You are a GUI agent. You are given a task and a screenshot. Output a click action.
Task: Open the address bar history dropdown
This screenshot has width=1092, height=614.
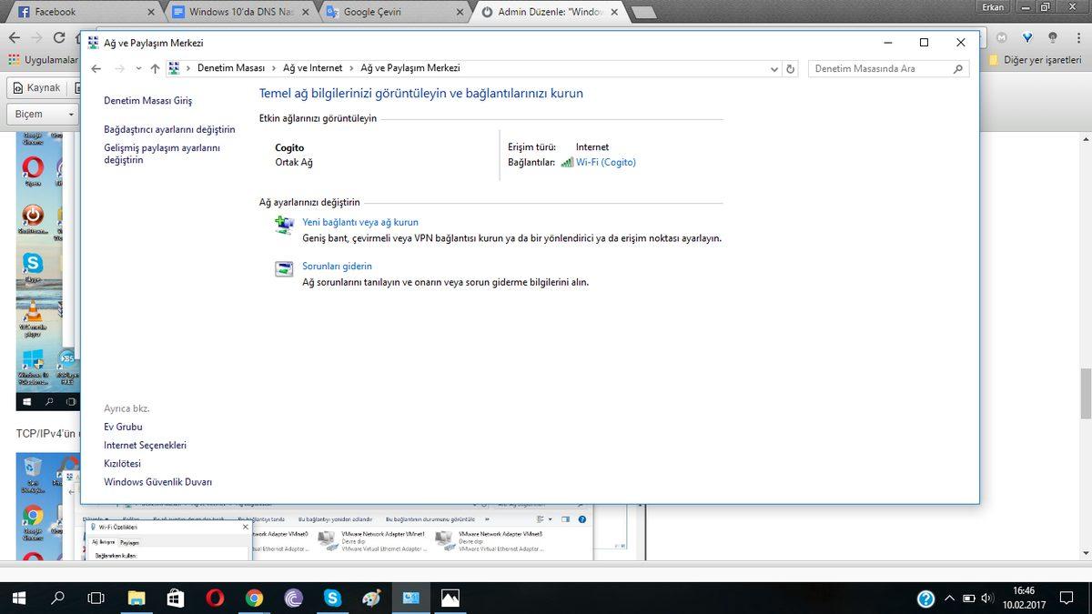tap(773, 68)
